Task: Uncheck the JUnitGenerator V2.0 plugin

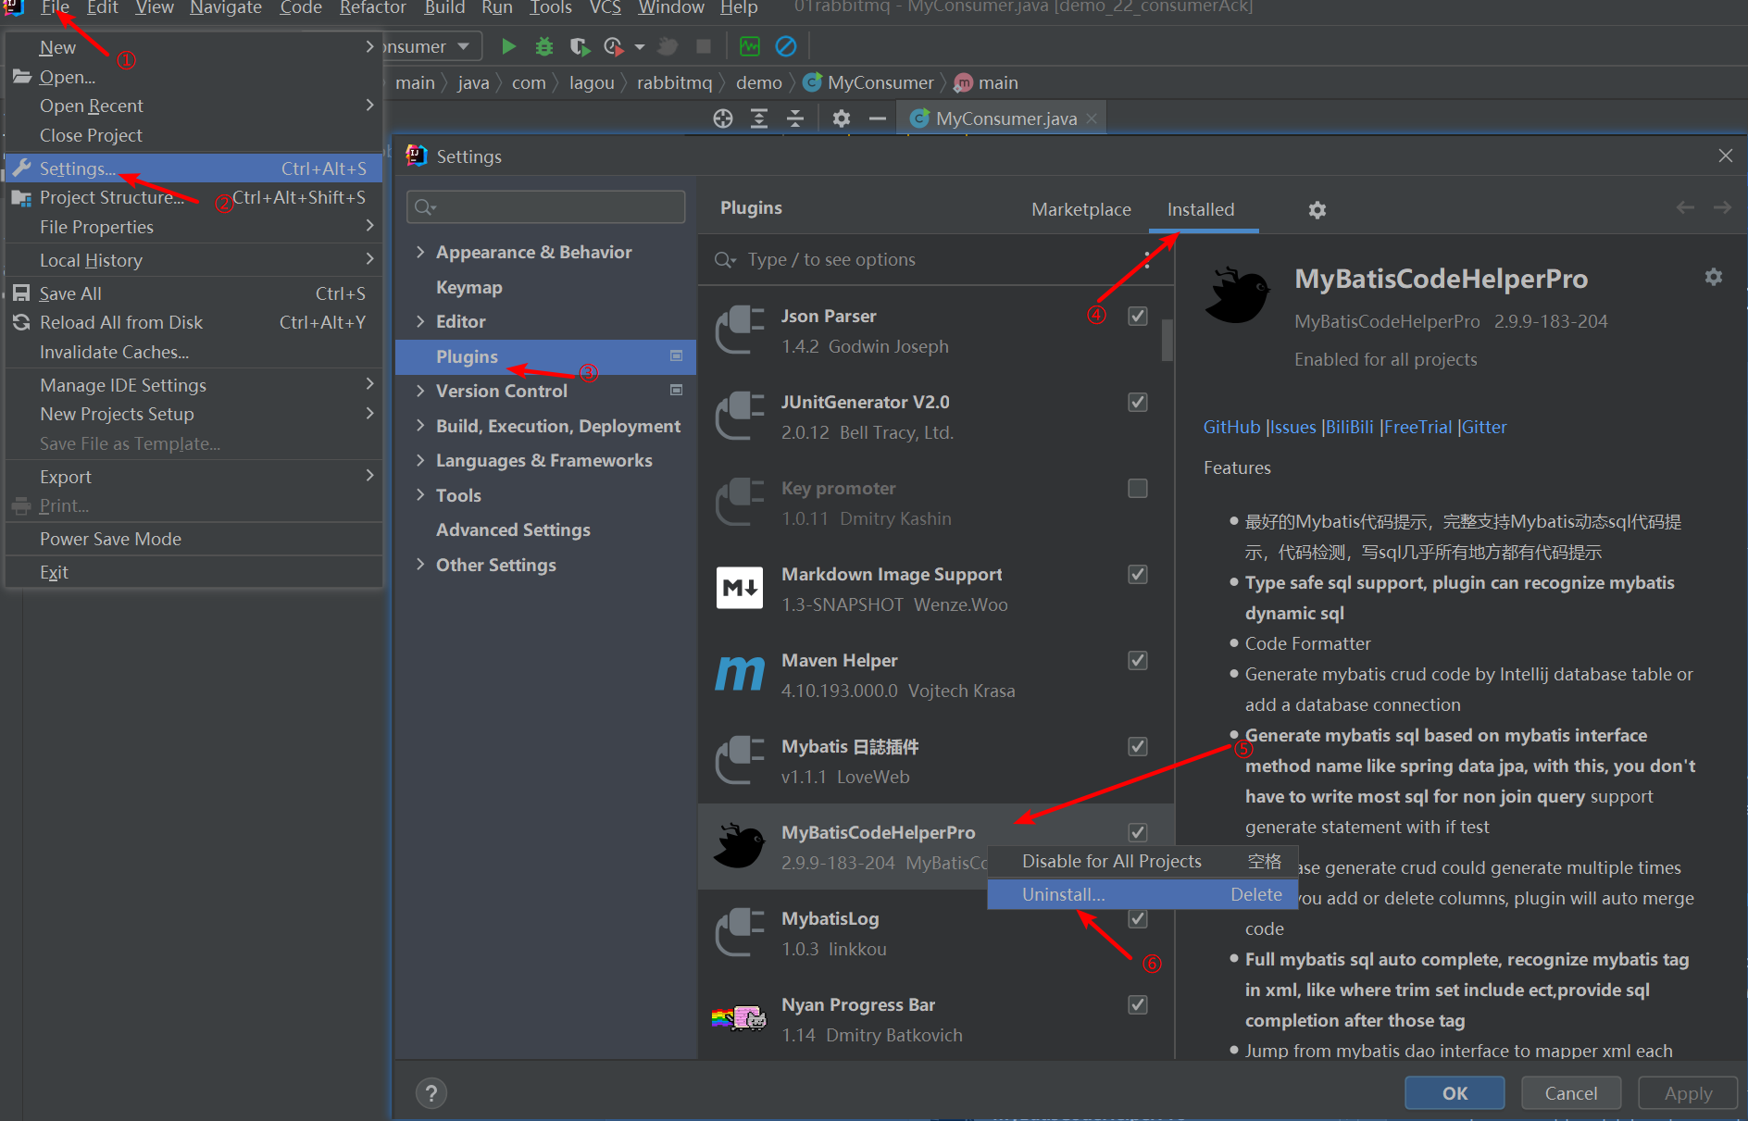Action: point(1138,402)
